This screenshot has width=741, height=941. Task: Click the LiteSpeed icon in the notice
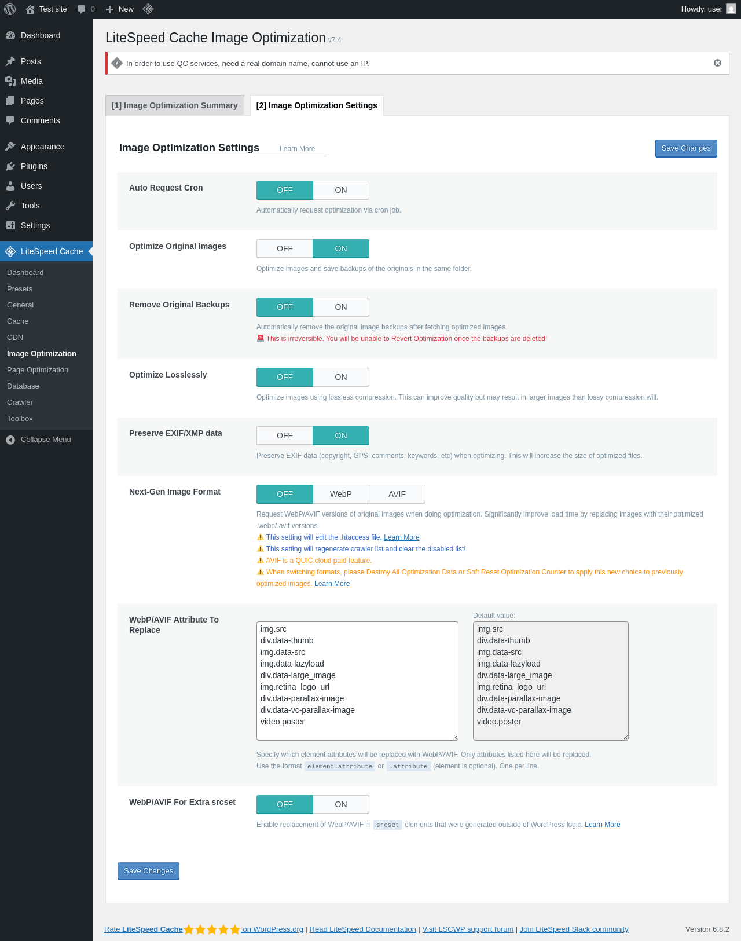click(x=117, y=63)
